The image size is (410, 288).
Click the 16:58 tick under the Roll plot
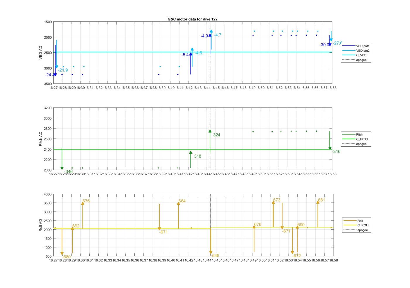click(x=333, y=261)
